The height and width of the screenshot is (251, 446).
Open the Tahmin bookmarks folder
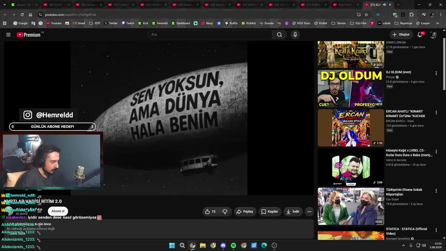tap(338, 23)
